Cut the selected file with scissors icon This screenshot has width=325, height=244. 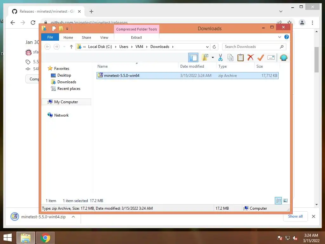coord(220,58)
